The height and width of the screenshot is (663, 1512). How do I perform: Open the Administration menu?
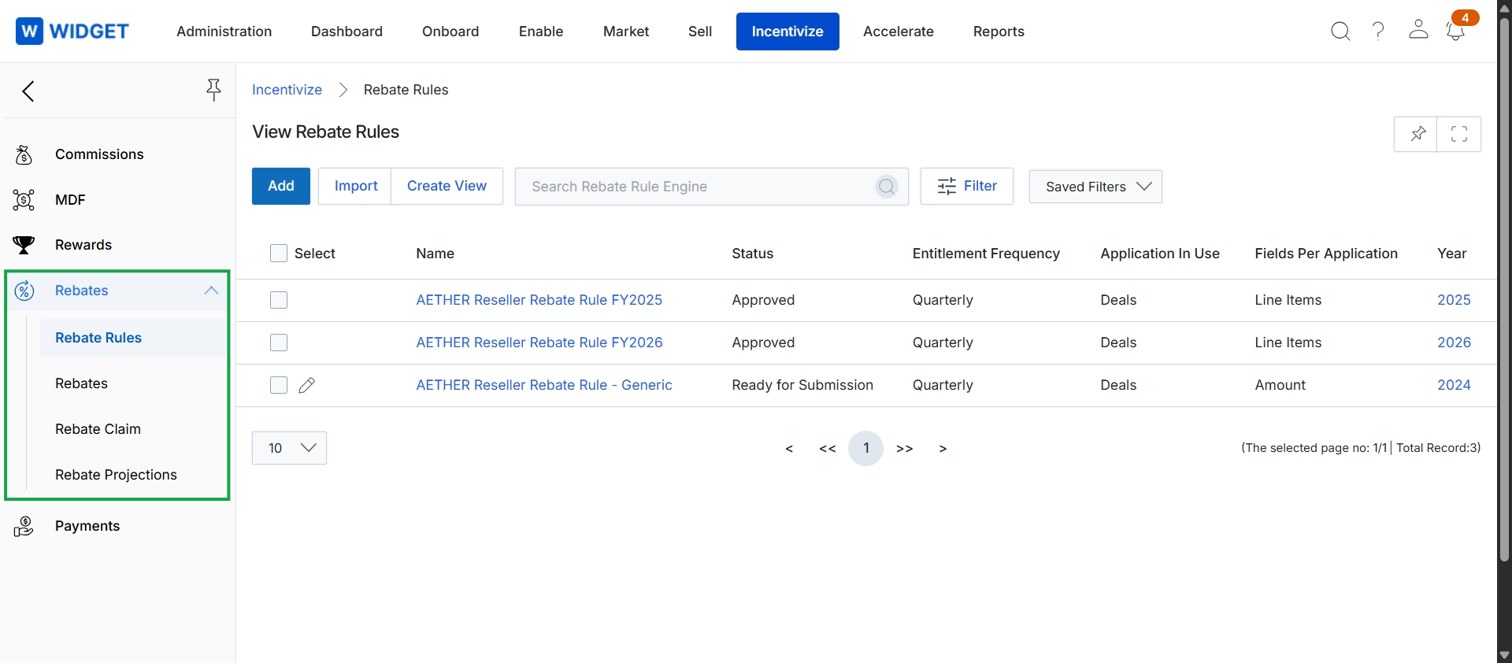(x=224, y=31)
